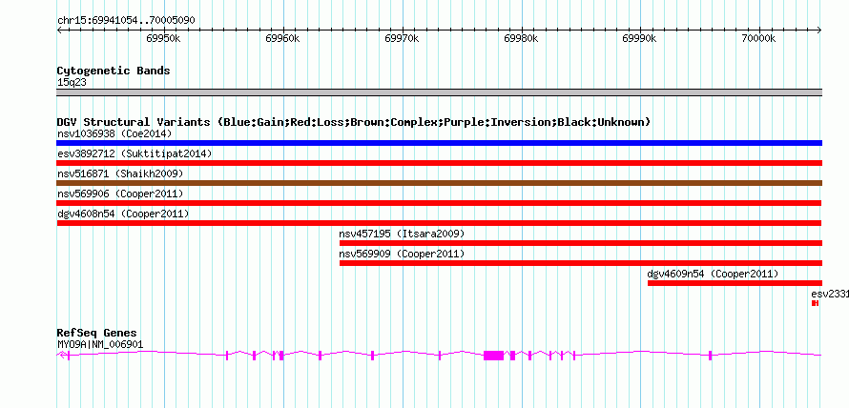This screenshot has height=408, width=849.
Task: Select the red loss bar for esv3892712
Action: tap(439, 163)
